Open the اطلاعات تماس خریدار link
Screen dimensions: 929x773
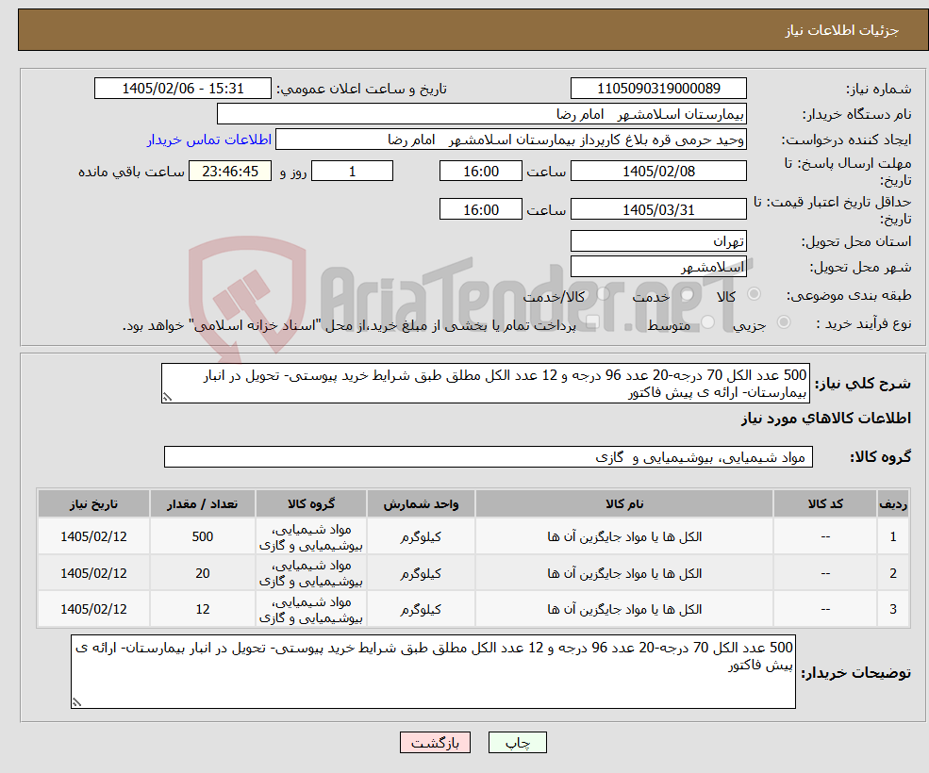[209, 140]
